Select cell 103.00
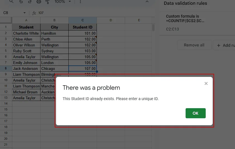Screen dimensions: 235x149 tap(83, 51)
